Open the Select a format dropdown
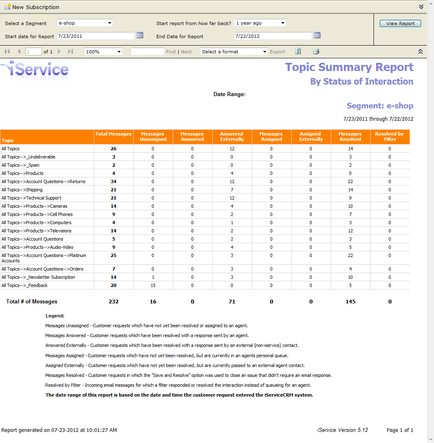The width and height of the screenshot is (434, 443). click(x=234, y=52)
